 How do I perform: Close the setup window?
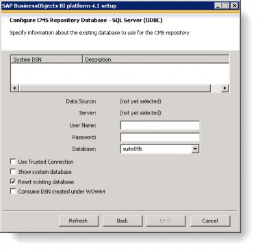pyautogui.click(x=234, y=5)
